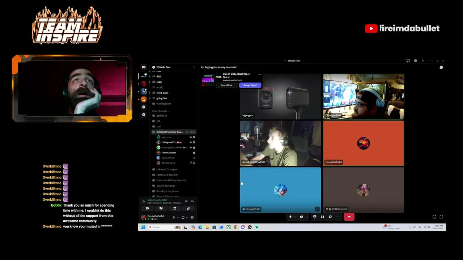This screenshot has height=260, width=463.
Task: Mute microphone in the user panel
Action: coord(174,217)
